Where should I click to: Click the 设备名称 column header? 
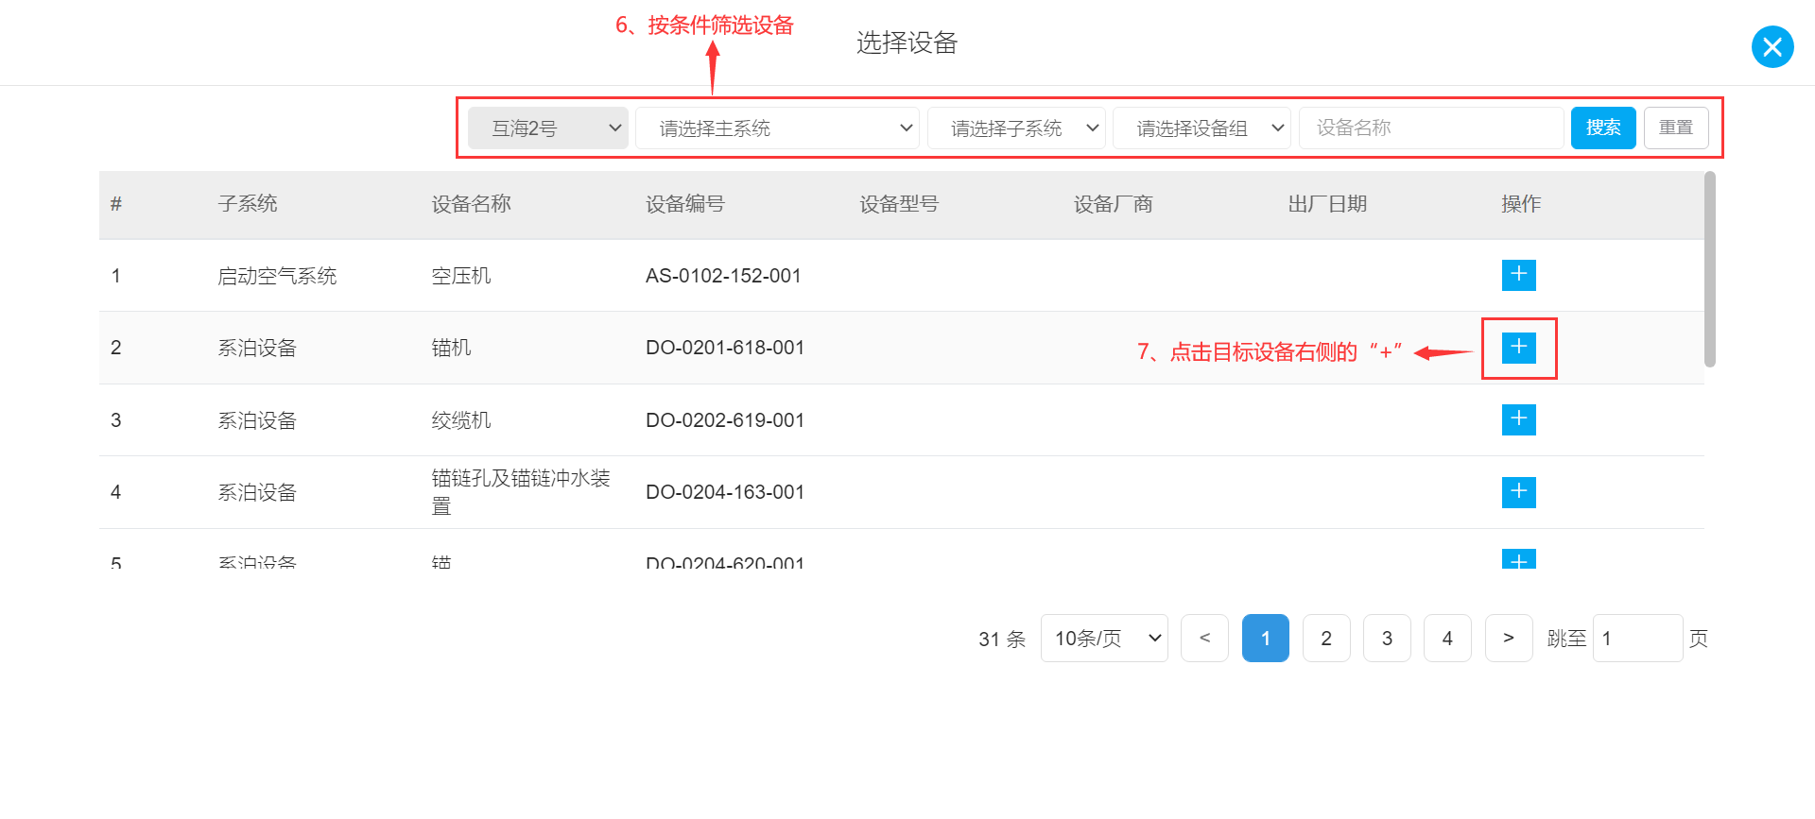point(471,204)
